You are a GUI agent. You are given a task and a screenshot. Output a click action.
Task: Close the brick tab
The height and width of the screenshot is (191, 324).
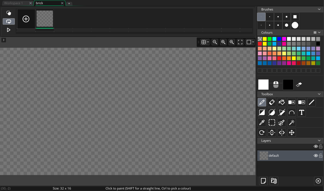pyautogui.click(x=62, y=3)
